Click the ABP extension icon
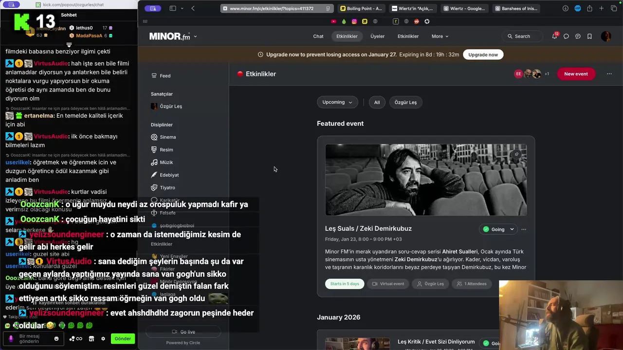 pos(578,8)
